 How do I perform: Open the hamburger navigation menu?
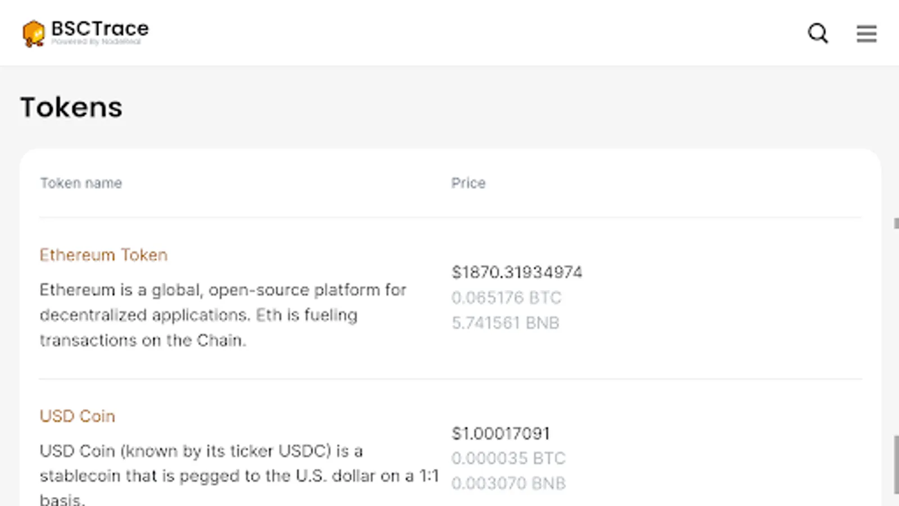866,33
